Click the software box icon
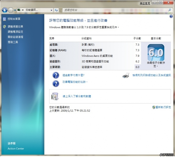The width and height of the screenshot is (175, 157). click(x=55, y=96)
